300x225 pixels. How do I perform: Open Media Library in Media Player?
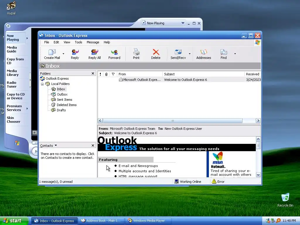click(x=13, y=73)
